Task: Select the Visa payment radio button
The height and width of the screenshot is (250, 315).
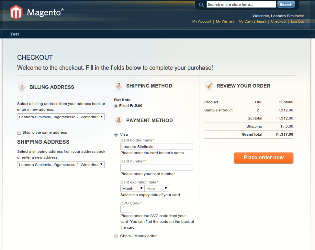Action: click(x=116, y=135)
